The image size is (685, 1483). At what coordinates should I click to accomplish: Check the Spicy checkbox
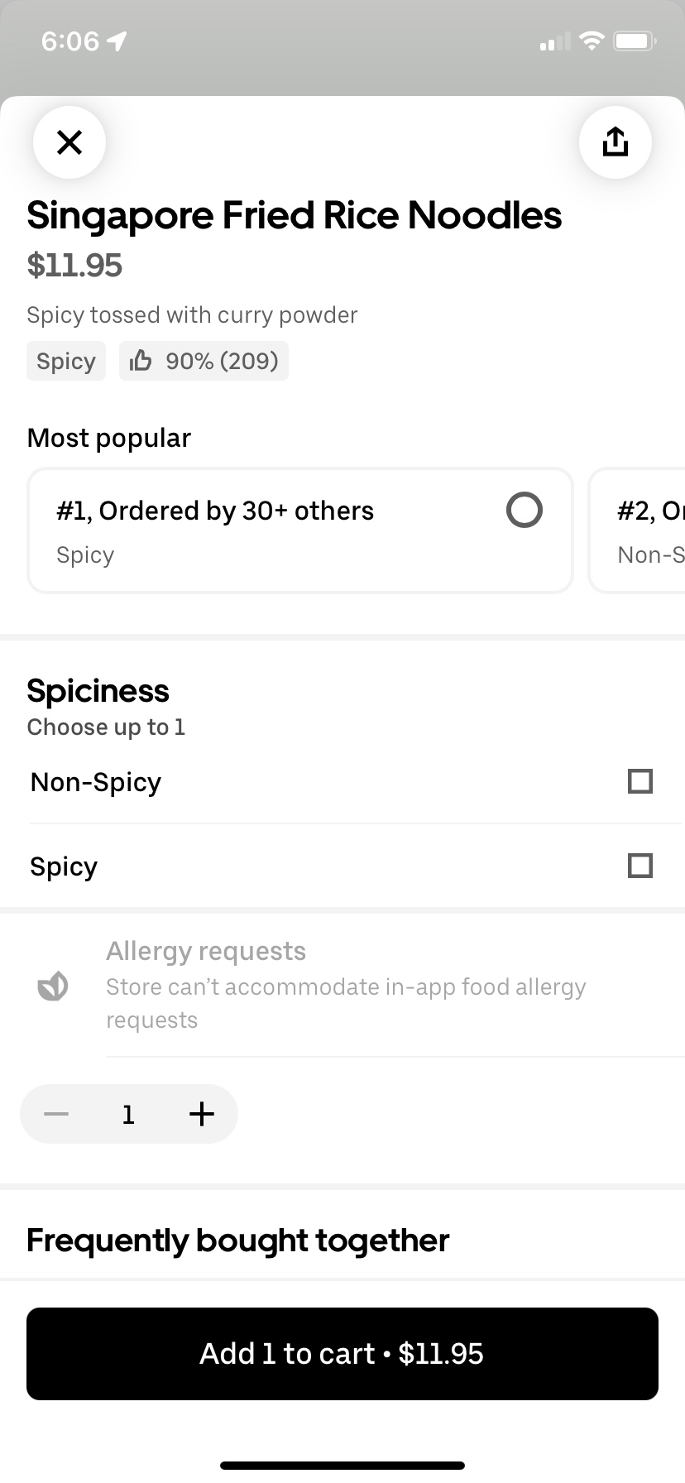[x=639, y=866]
